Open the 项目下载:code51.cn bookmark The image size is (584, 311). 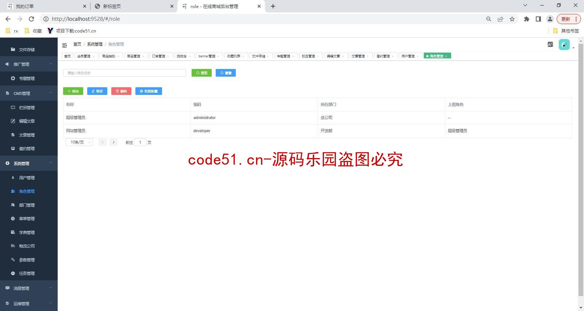point(72,31)
